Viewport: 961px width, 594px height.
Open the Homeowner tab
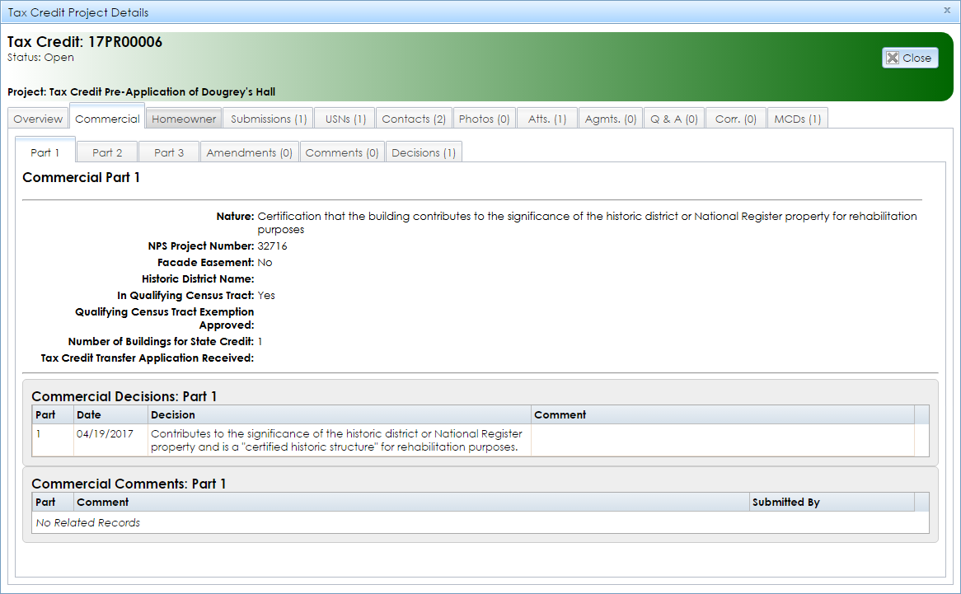(183, 118)
